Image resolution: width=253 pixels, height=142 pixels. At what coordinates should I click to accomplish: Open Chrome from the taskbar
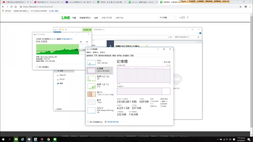pos(48,140)
